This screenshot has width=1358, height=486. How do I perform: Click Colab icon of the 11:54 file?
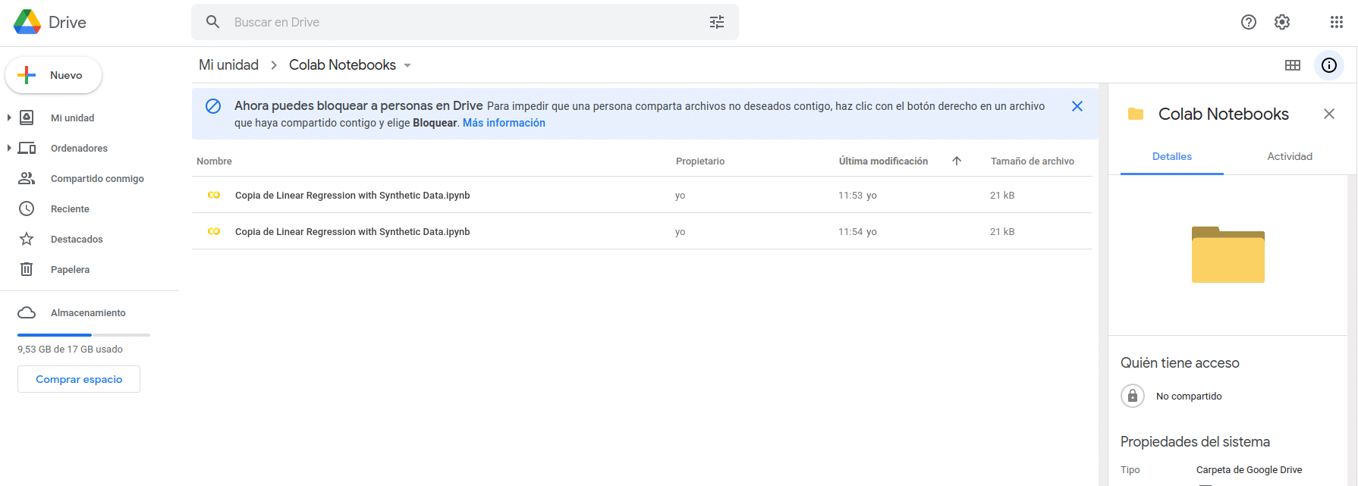click(214, 231)
